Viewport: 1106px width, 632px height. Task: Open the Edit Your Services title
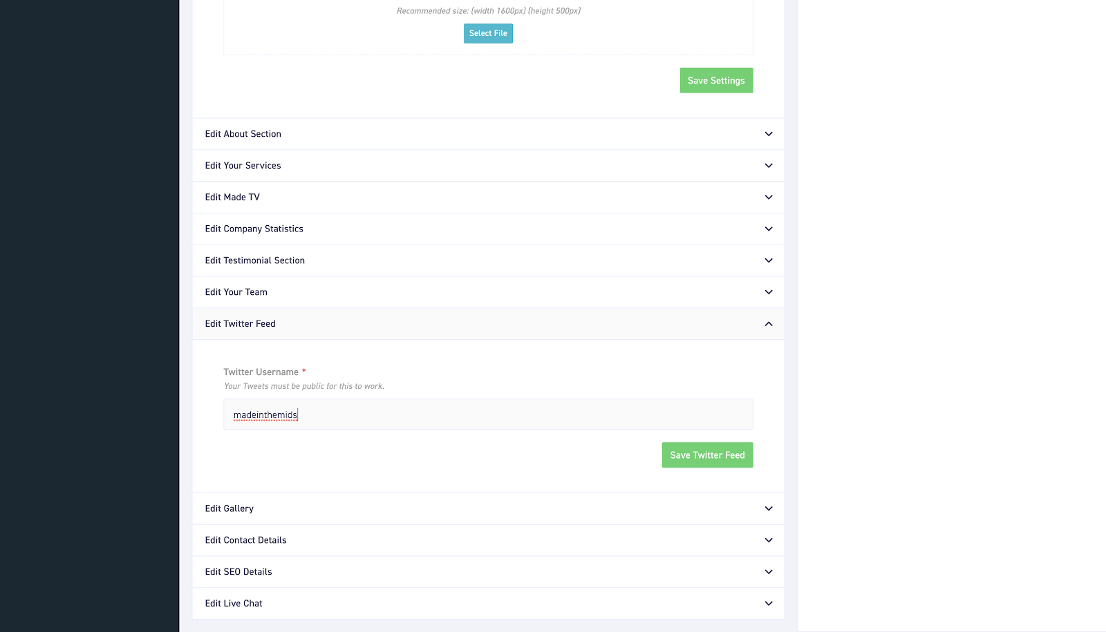click(x=243, y=166)
